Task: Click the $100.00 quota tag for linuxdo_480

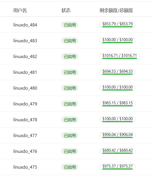Action: click(x=117, y=88)
